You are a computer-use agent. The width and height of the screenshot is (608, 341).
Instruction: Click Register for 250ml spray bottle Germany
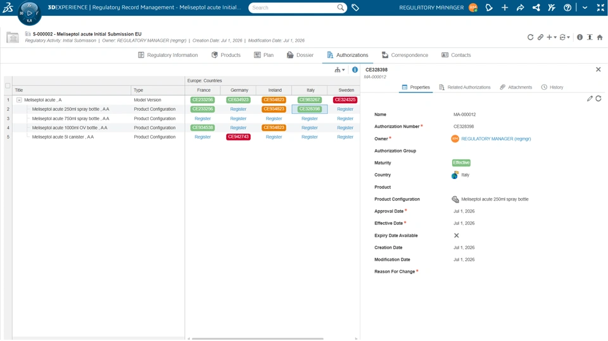coord(238,109)
